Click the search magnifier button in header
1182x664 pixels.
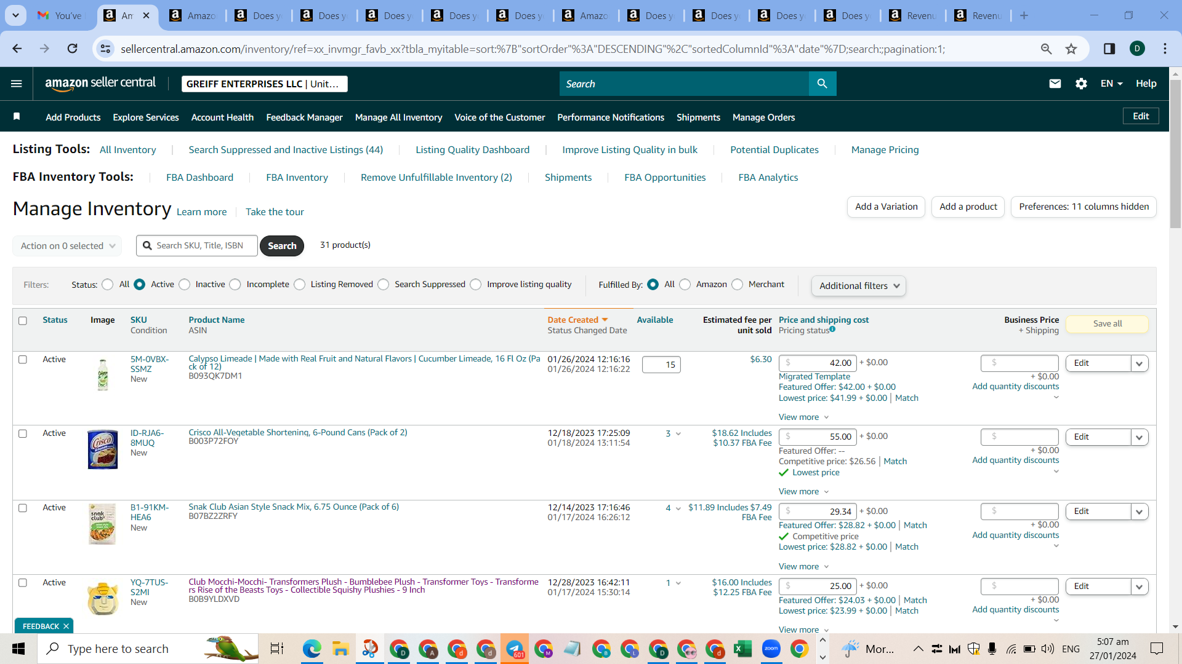point(822,84)
